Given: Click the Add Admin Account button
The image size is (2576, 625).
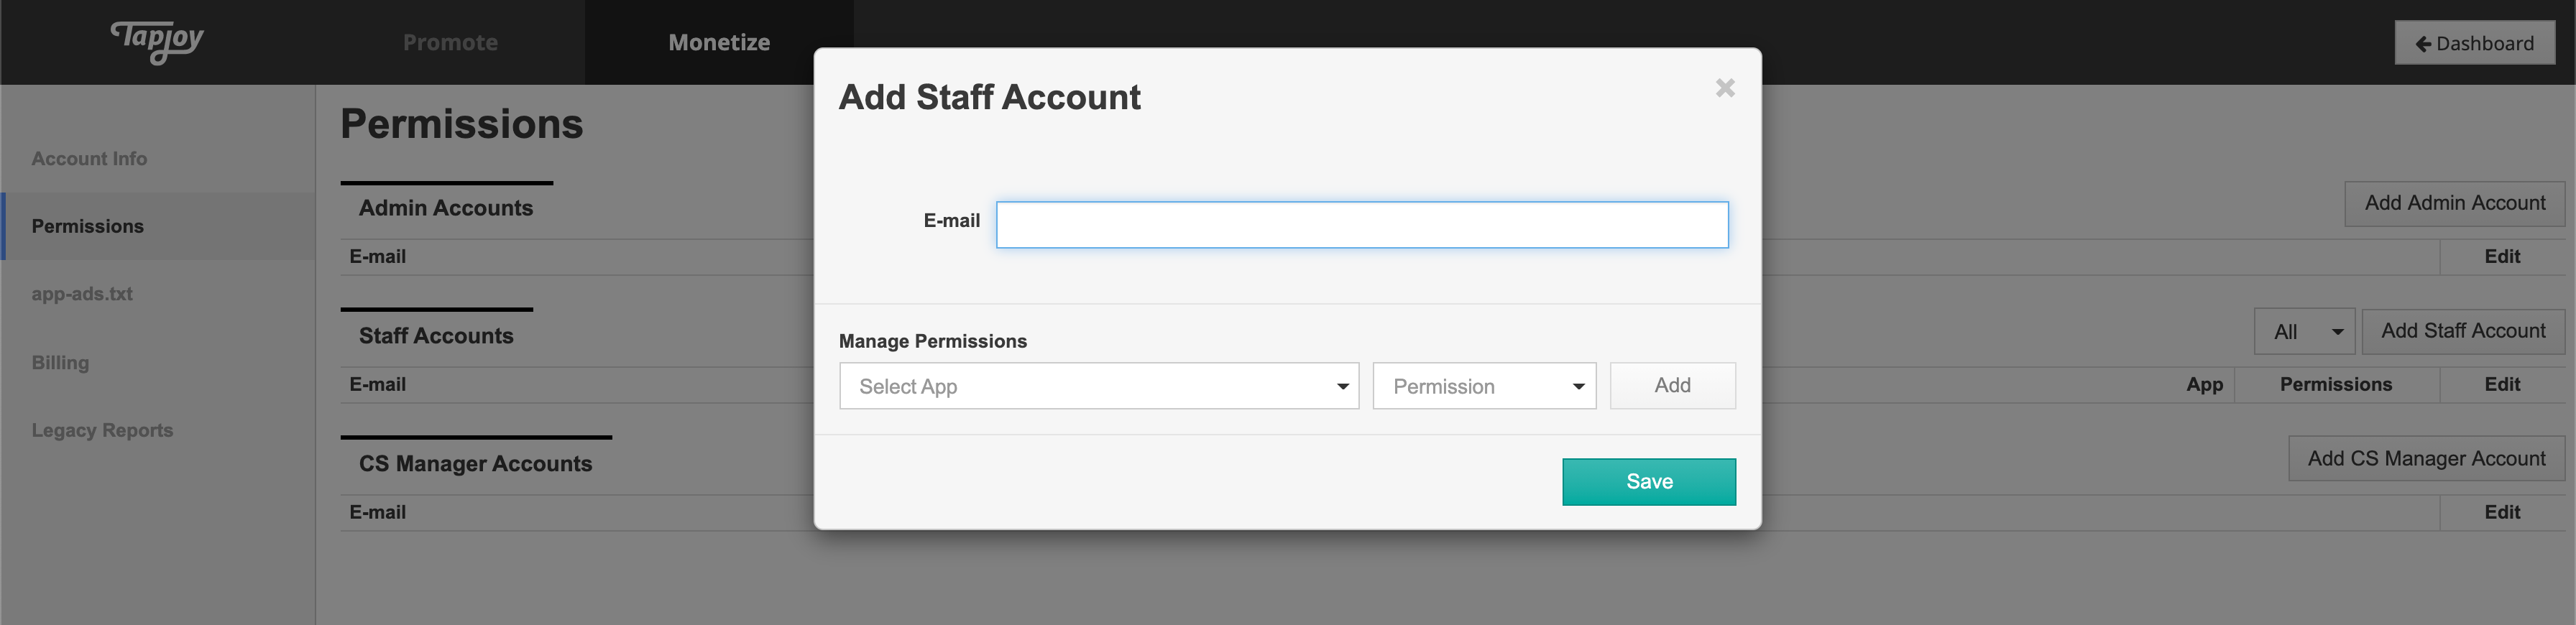Looking at the screenshot, I should pyautogui.click(x=2453, y=204).
